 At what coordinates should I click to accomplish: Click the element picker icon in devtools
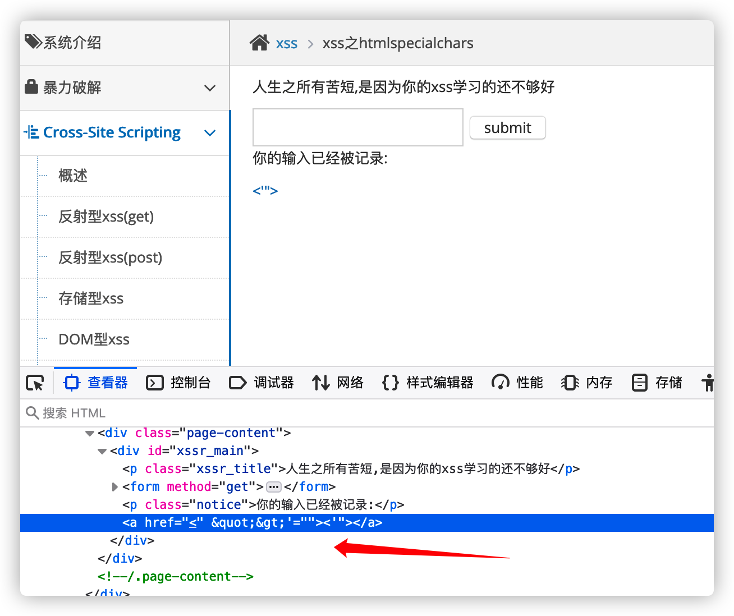tap(35, 383)
